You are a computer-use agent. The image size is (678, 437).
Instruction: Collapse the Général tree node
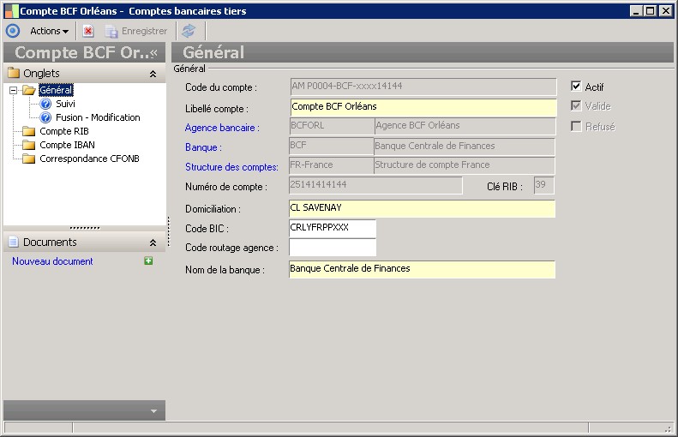(x=14, y=90)
